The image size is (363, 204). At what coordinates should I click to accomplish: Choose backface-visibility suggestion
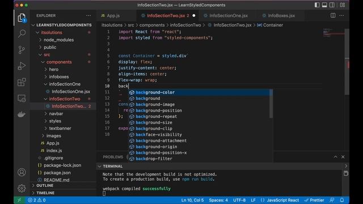pos(199,135)
